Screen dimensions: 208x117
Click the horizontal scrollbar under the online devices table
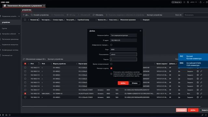click(111, 106)
